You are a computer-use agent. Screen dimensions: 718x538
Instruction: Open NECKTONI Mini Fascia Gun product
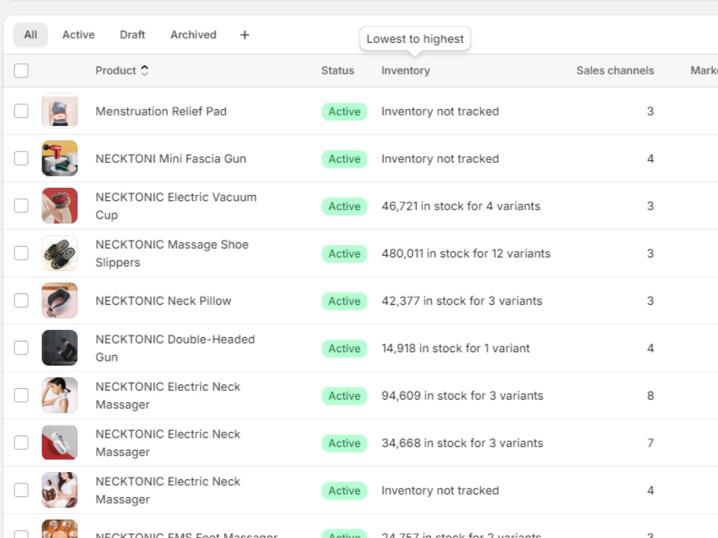pos(171,159)
